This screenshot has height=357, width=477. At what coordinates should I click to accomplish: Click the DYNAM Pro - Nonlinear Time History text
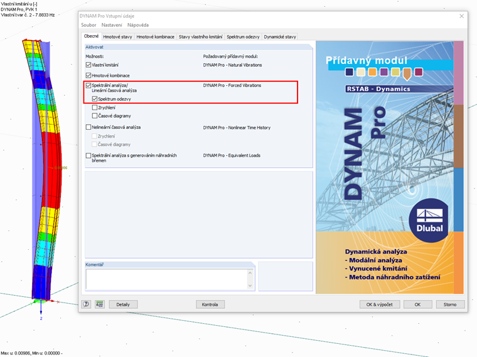[237, 128]
